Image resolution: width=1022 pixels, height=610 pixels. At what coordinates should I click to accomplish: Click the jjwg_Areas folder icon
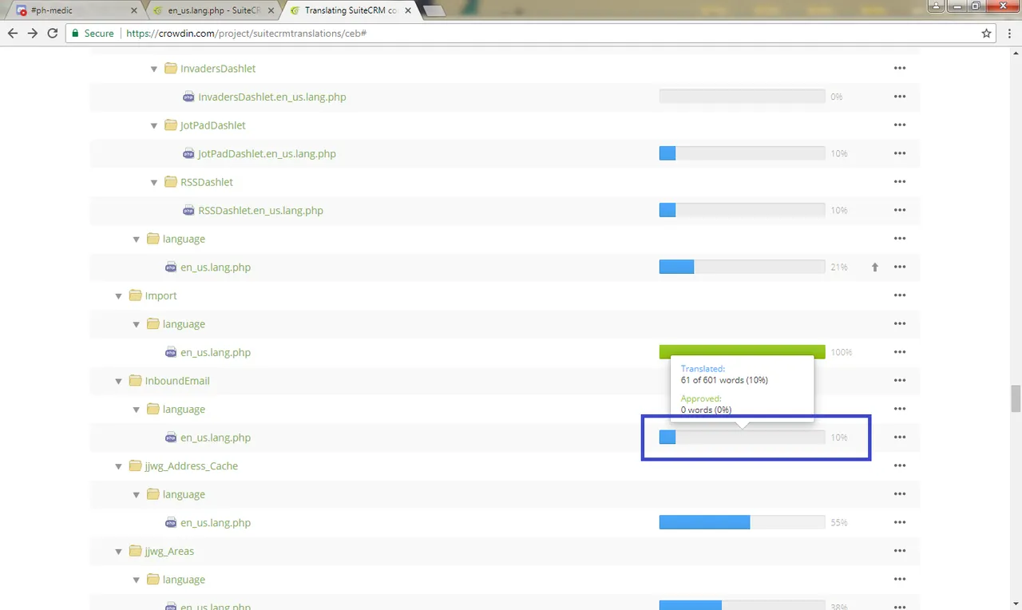(135, 551)
